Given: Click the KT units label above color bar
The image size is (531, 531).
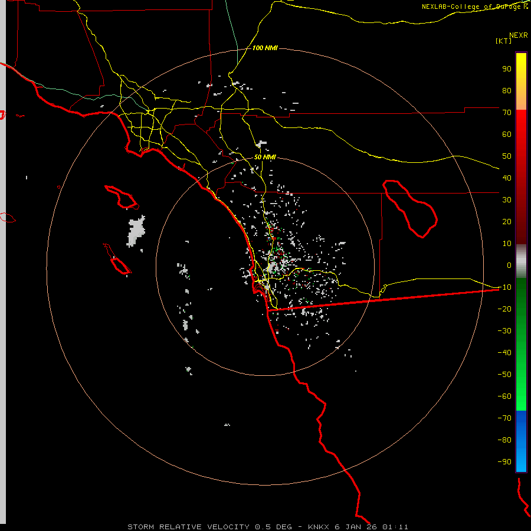Looking at the screenshot, I should 504,41.
